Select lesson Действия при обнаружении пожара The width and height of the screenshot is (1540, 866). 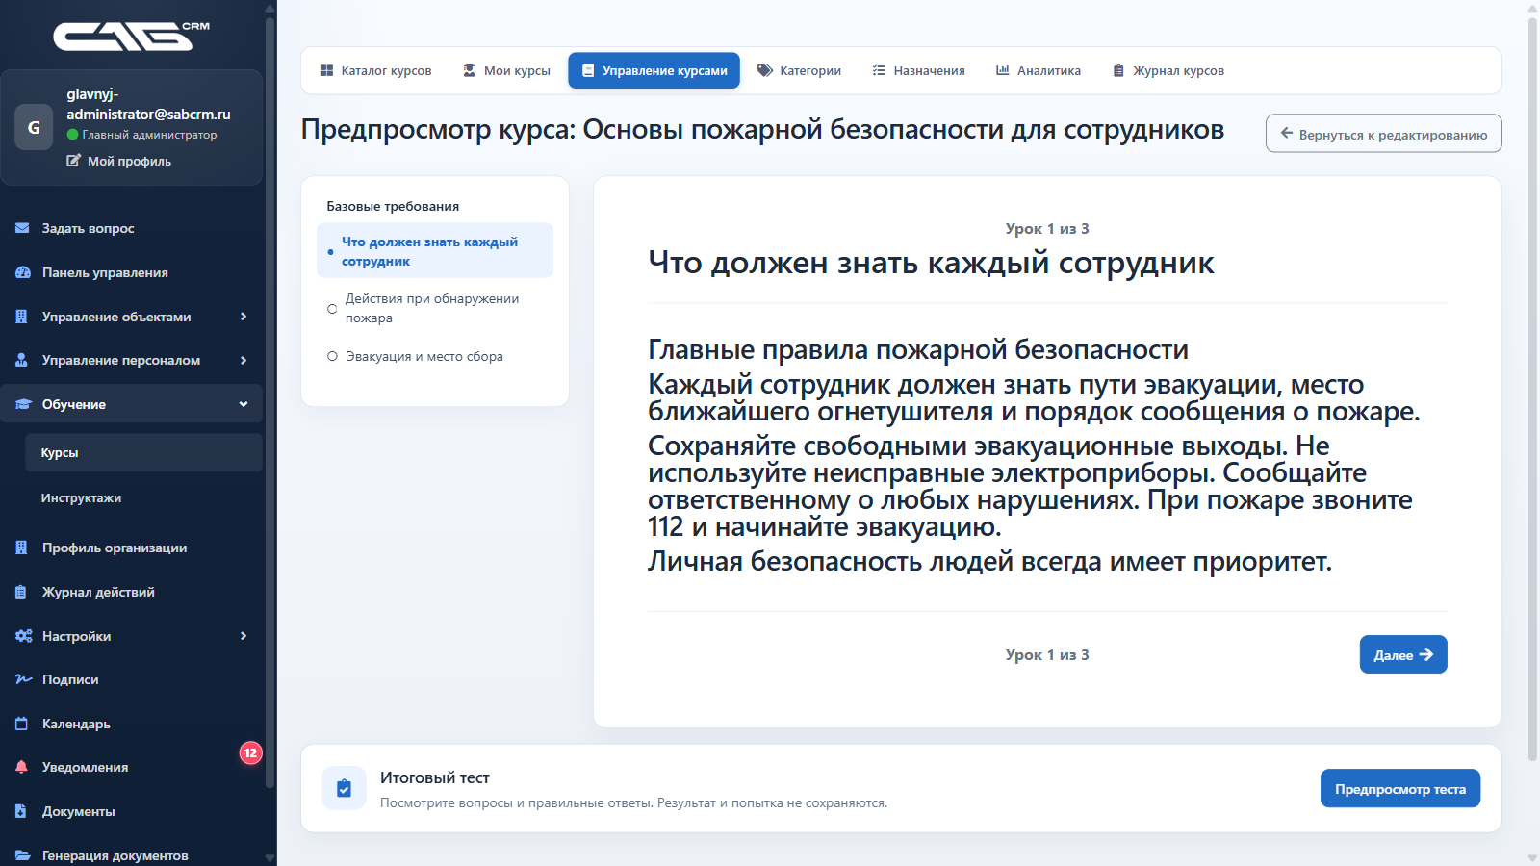tap(435, 308)
